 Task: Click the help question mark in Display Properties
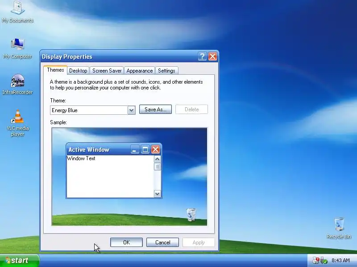(x=202, y=57)
